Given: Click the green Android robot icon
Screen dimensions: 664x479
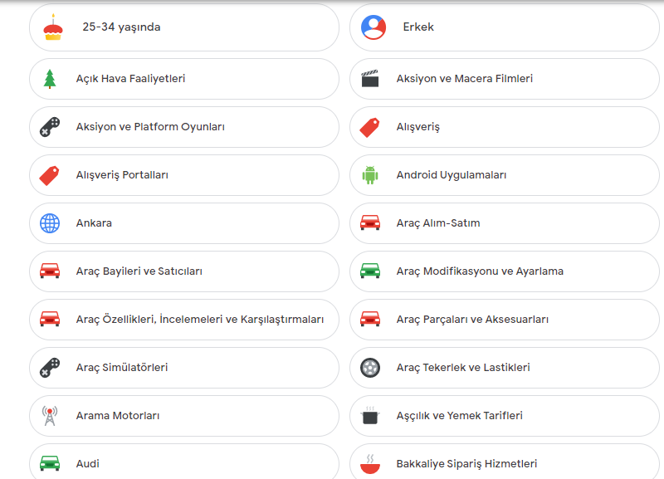Looking at the screenshot, I should (x=370, y=175).
